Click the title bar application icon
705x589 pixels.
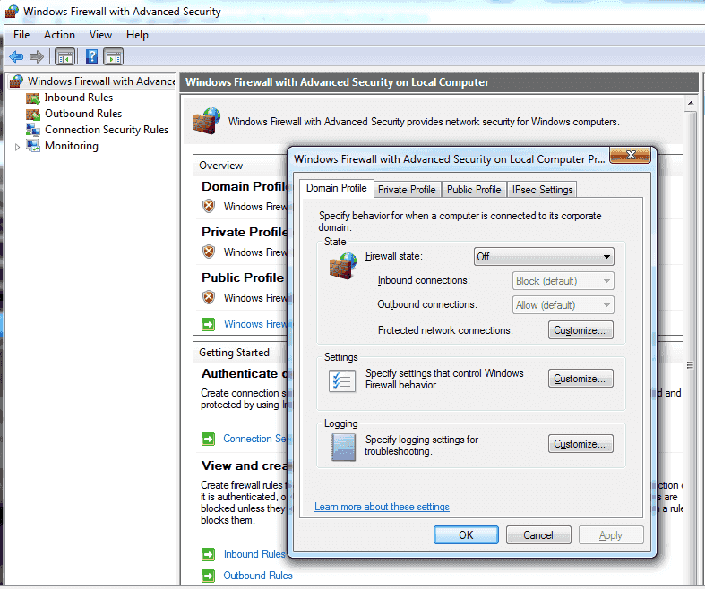(12, 12)
